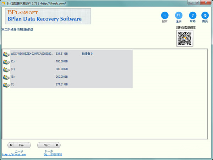Click the 271.51 GB partition size
Image resolution: width=213 pixels, height=160 pixels.
[62, 84]
